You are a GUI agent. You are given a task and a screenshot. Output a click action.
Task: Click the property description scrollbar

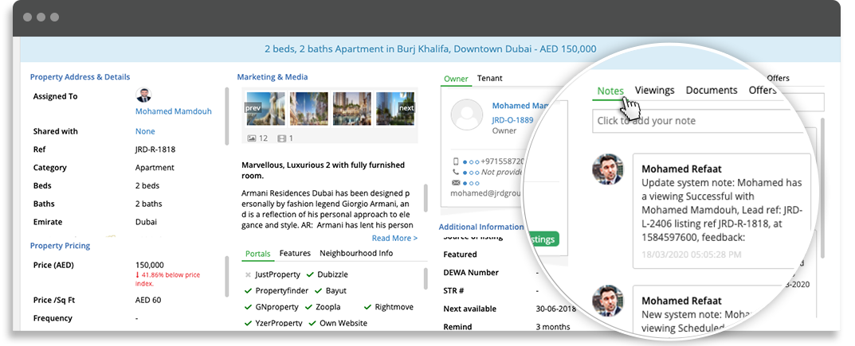426,197
